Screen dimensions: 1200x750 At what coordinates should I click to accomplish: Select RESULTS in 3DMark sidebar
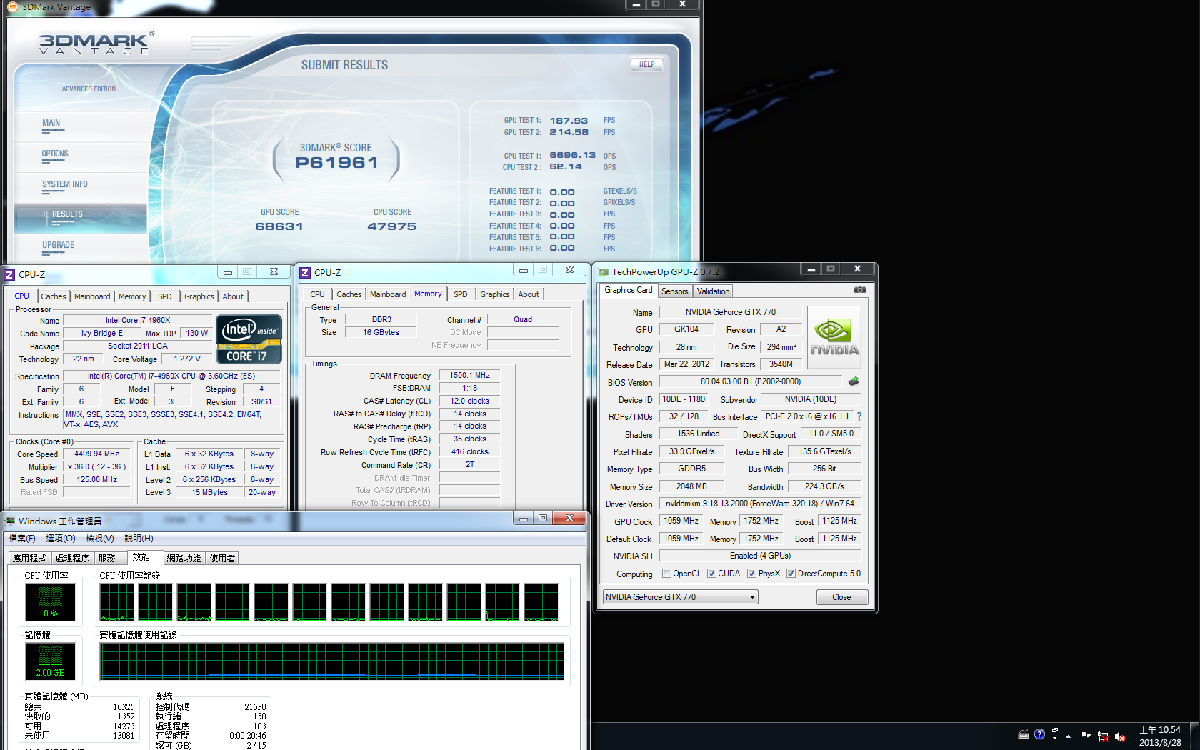coord(80,219)
